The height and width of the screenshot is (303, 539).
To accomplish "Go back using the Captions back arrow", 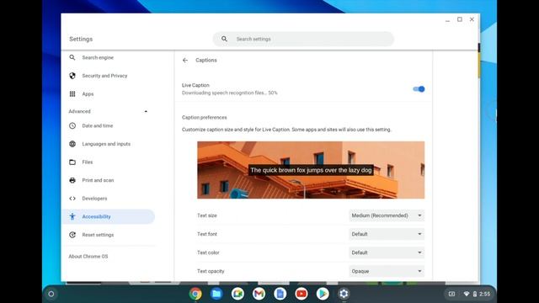I will pyautogui.click(x=185, y=60).
